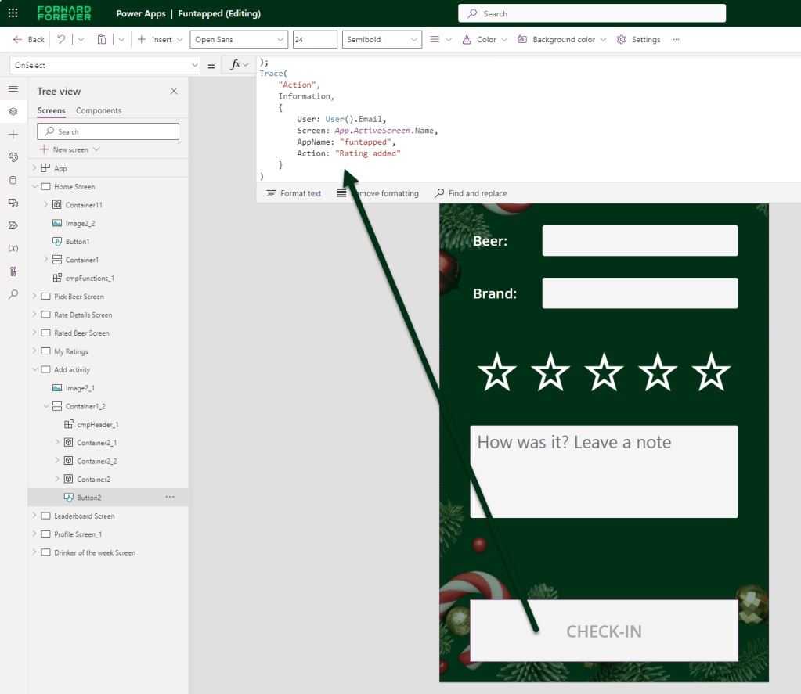Click the Search magnifier in left rail
801x694 pixels.
tap(13, 294)
